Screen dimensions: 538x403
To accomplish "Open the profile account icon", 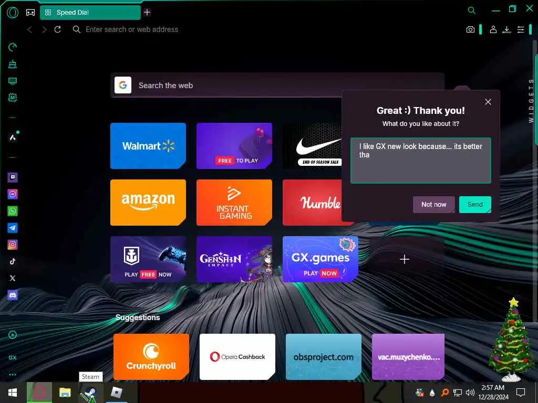I will [493, 29].
